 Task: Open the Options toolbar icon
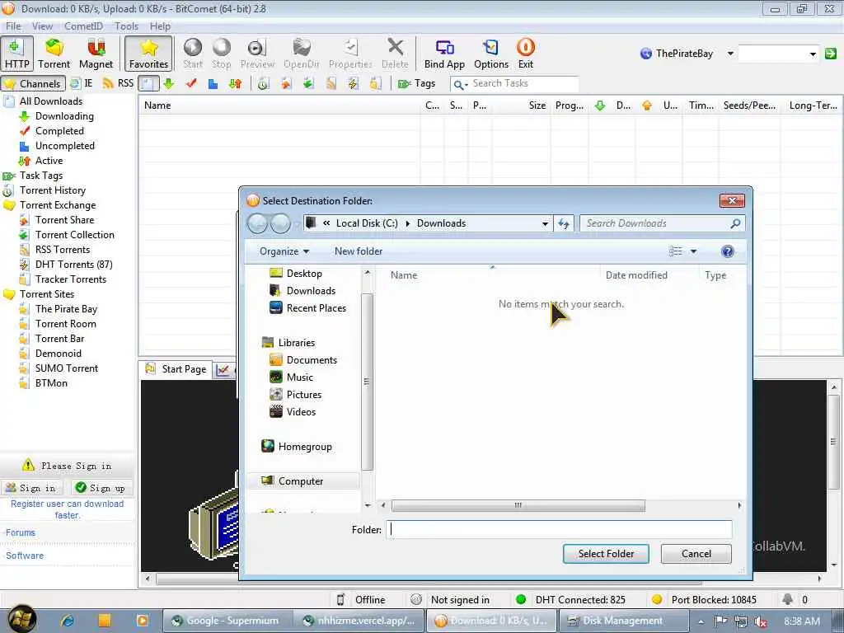pos(491,54)
